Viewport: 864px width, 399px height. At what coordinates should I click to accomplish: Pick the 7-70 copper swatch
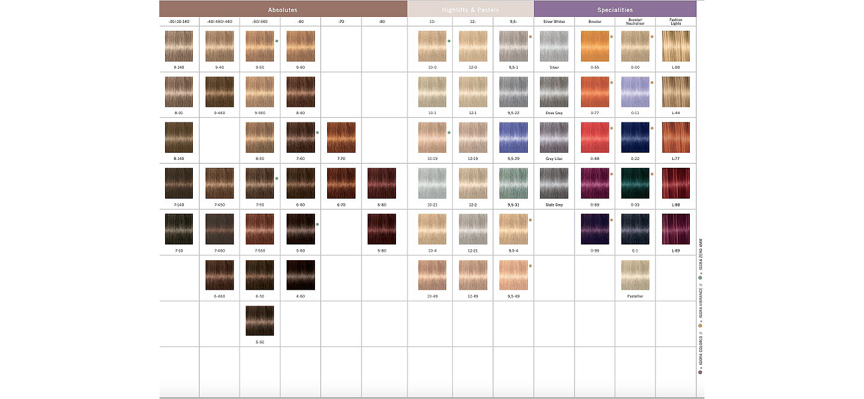341,138
